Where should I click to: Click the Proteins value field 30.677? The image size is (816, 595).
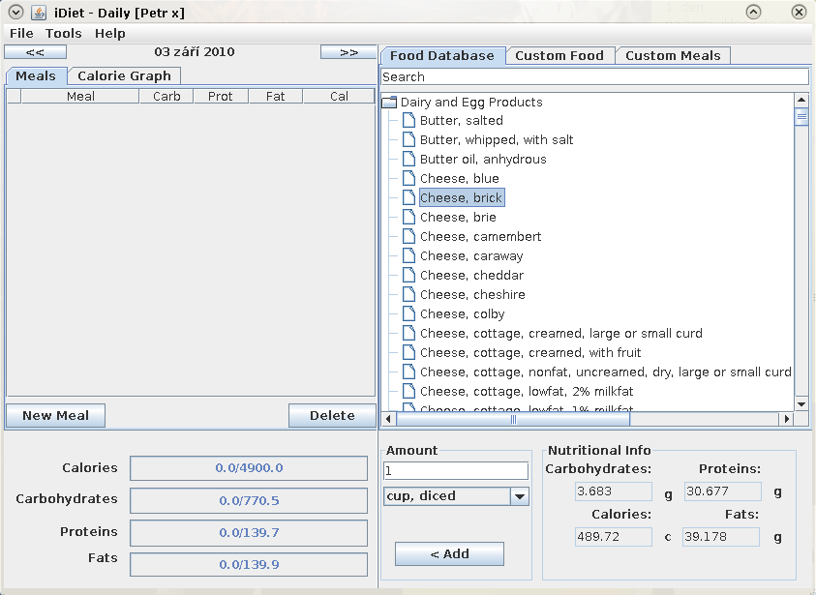[x=722, y=491]
